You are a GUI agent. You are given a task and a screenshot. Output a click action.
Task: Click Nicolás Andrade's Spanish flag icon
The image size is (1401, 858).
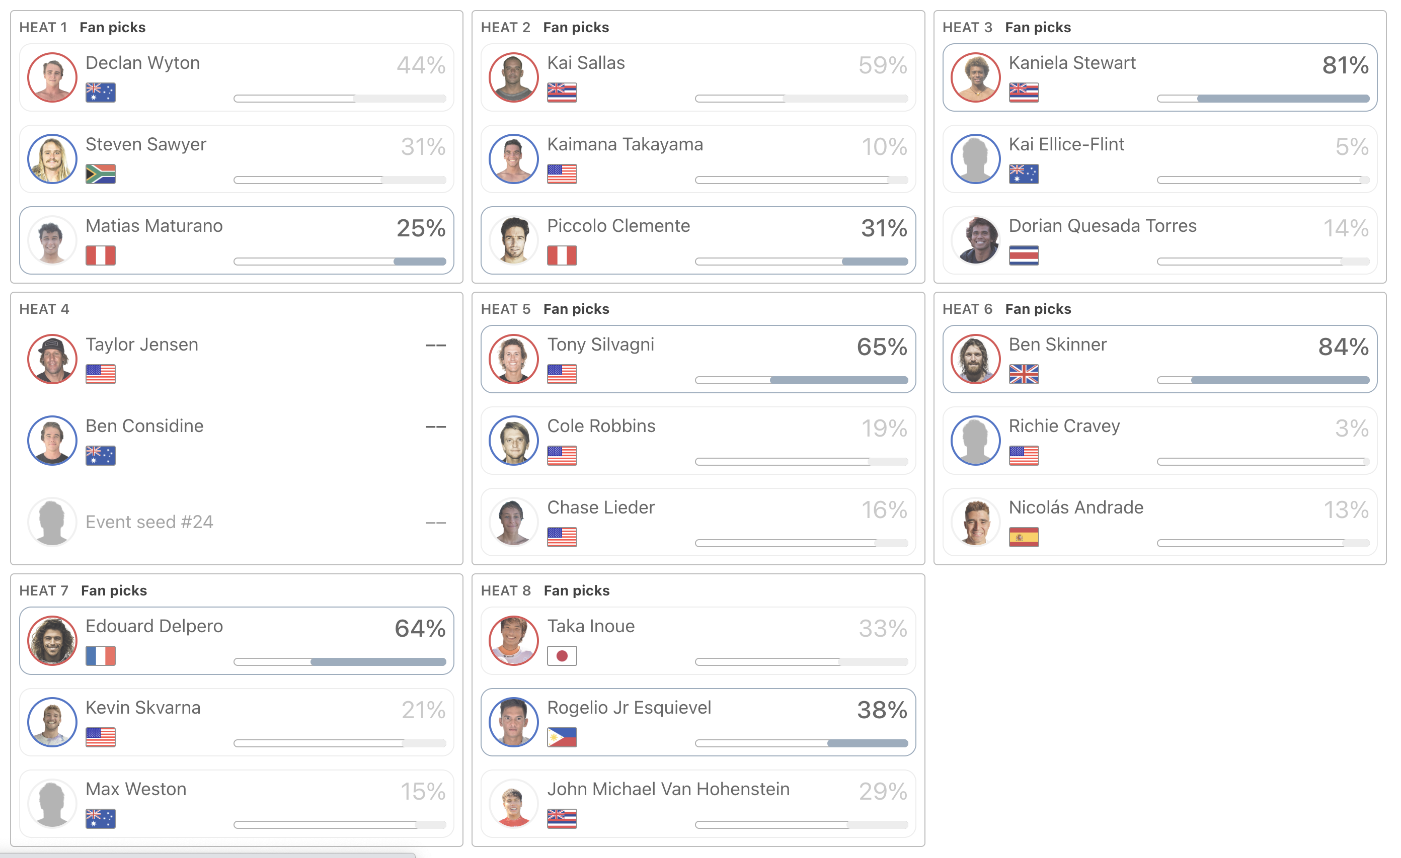pos(1024,537)
